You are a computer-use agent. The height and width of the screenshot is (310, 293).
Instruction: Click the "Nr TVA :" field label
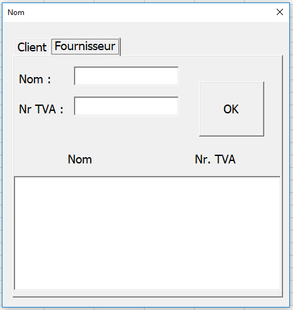pyautogui.click(x=41, y=109)
